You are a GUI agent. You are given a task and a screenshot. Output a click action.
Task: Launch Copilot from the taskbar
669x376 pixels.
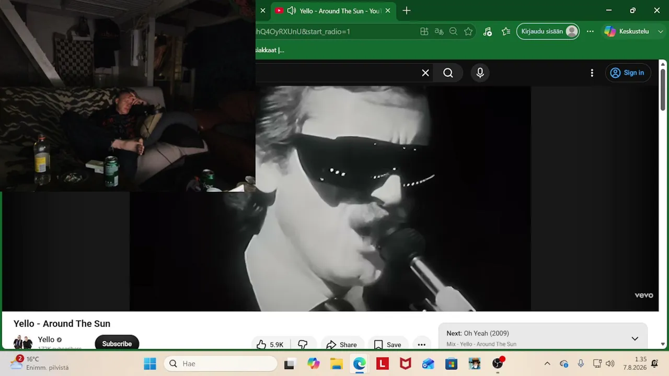click(314, 363)
